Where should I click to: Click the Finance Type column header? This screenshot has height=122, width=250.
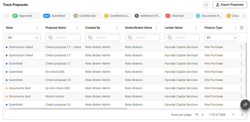213,28
